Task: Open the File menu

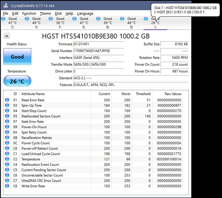Action: pyautogui.click(x=6, y=14)
